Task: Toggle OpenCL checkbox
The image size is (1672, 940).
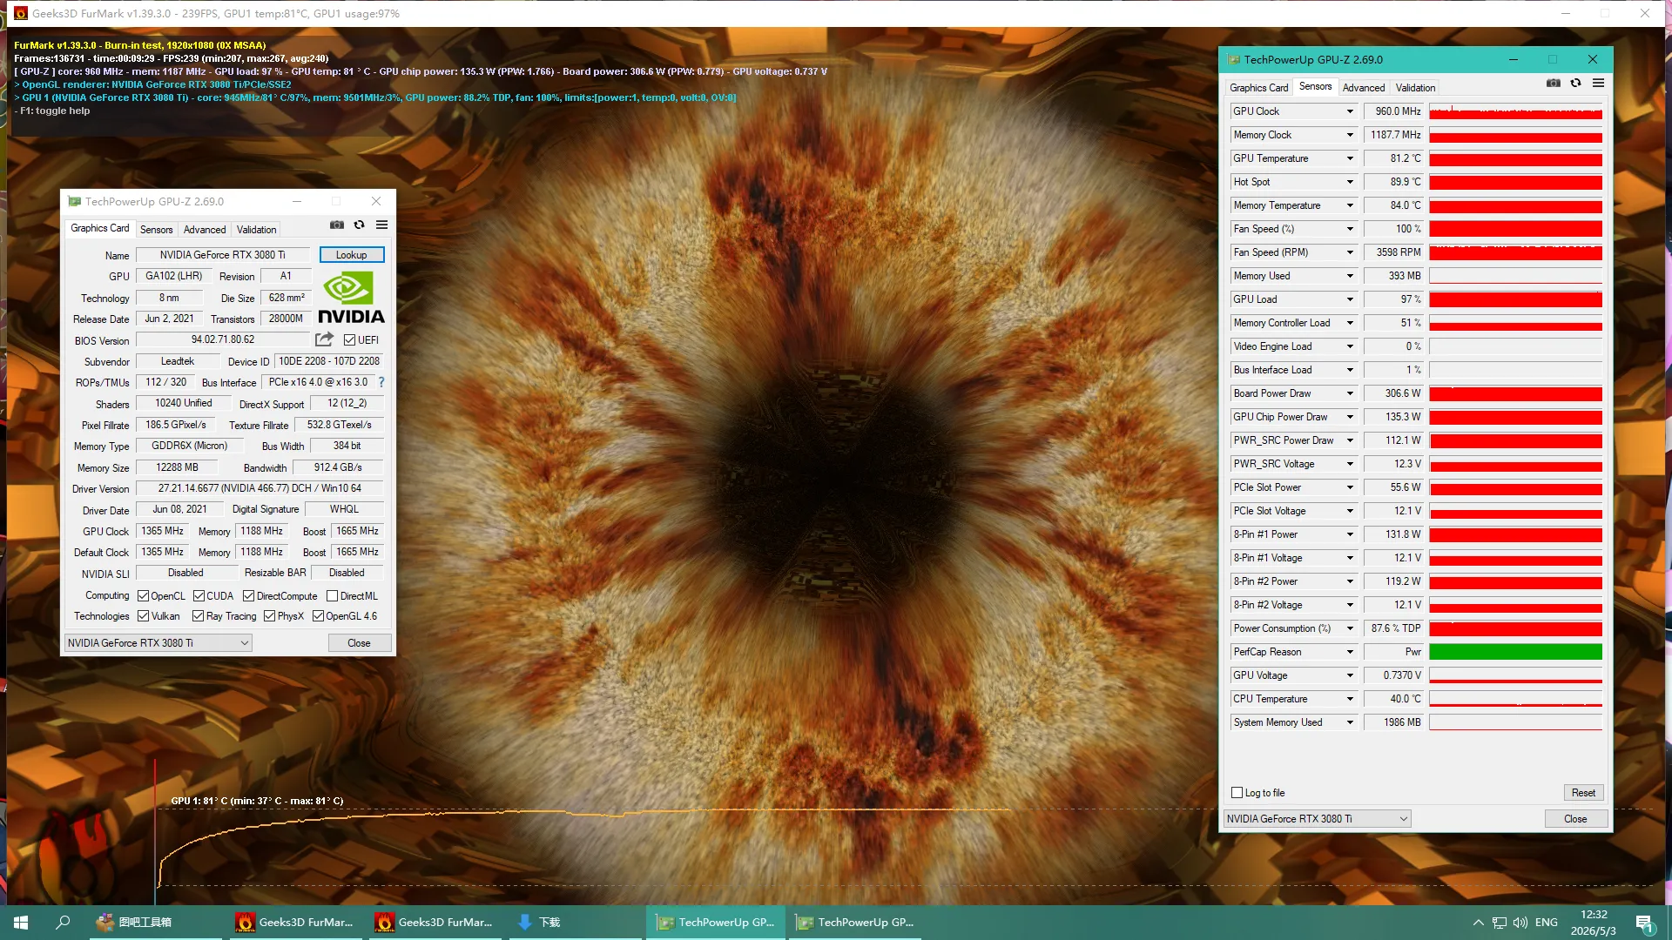Action: click(x=143, y=596)
